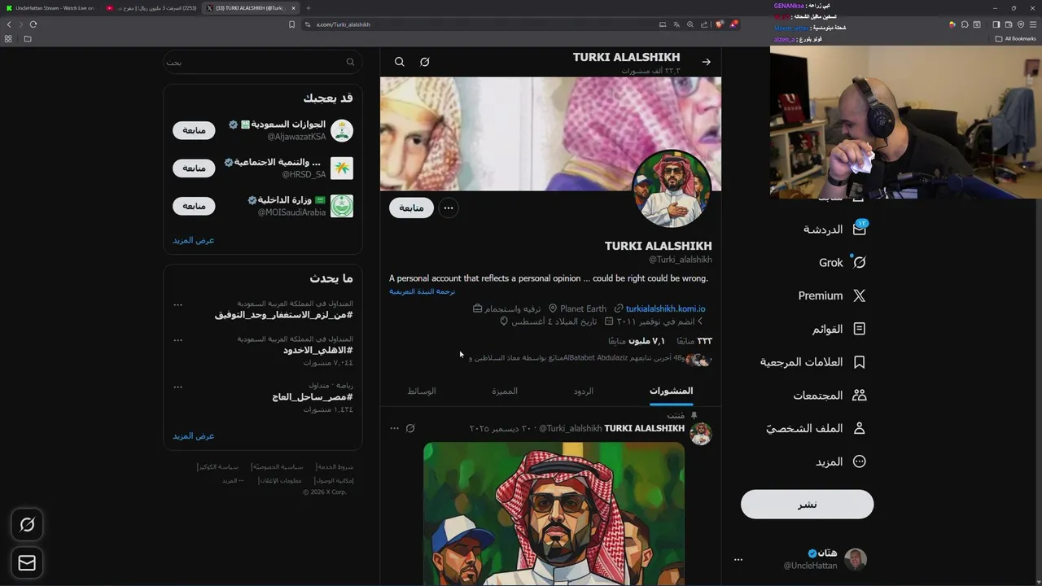This screenshot has height=586, width=1042.
Task: Click the browser back arrow
Action: [x=9, y=24]
